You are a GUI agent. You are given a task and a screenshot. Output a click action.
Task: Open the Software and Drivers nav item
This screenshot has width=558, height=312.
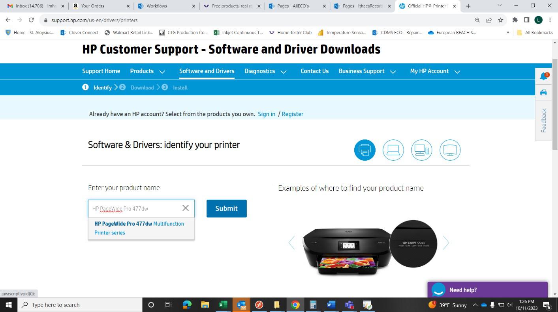(207, 71)
